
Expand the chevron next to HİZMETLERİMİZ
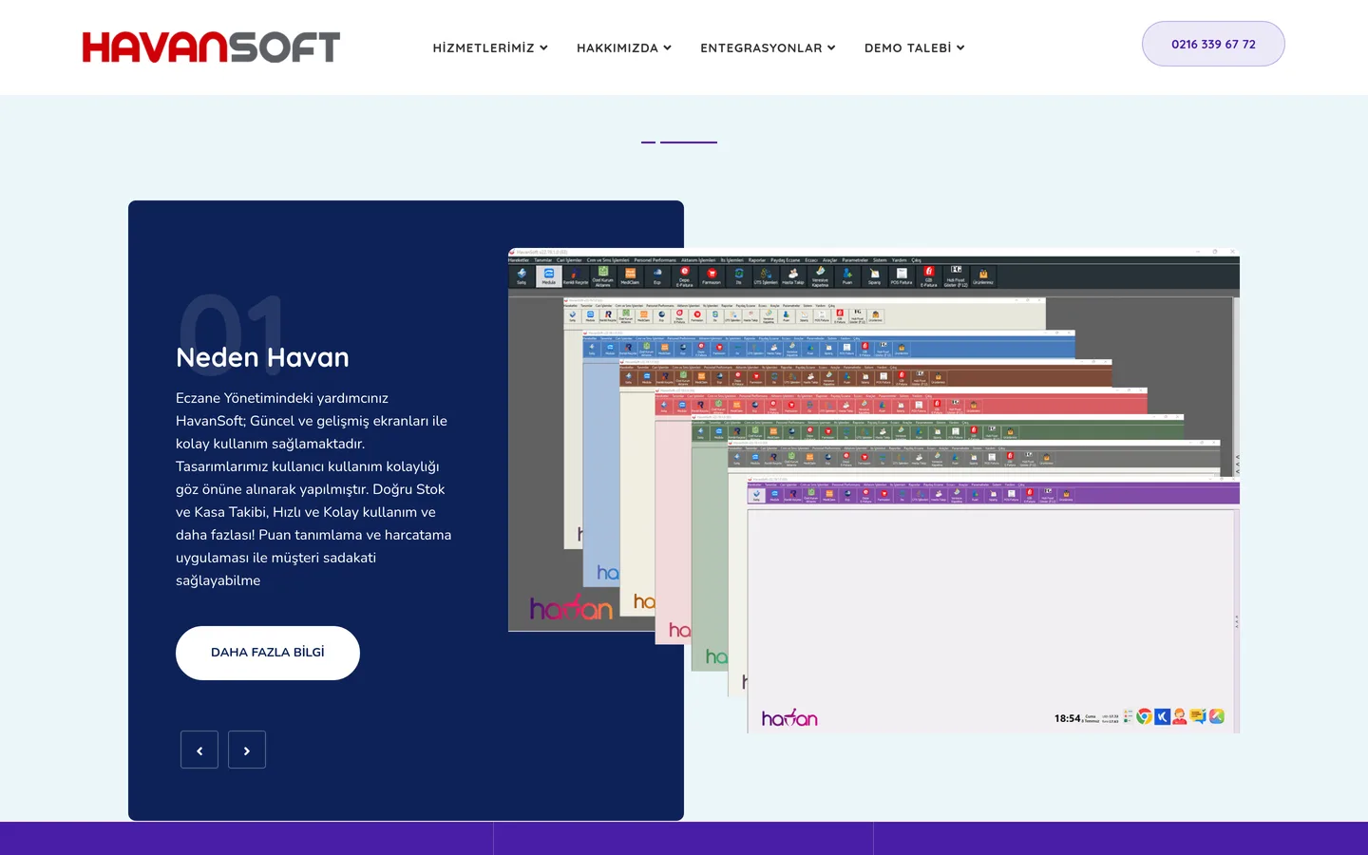tap(543, 47)
